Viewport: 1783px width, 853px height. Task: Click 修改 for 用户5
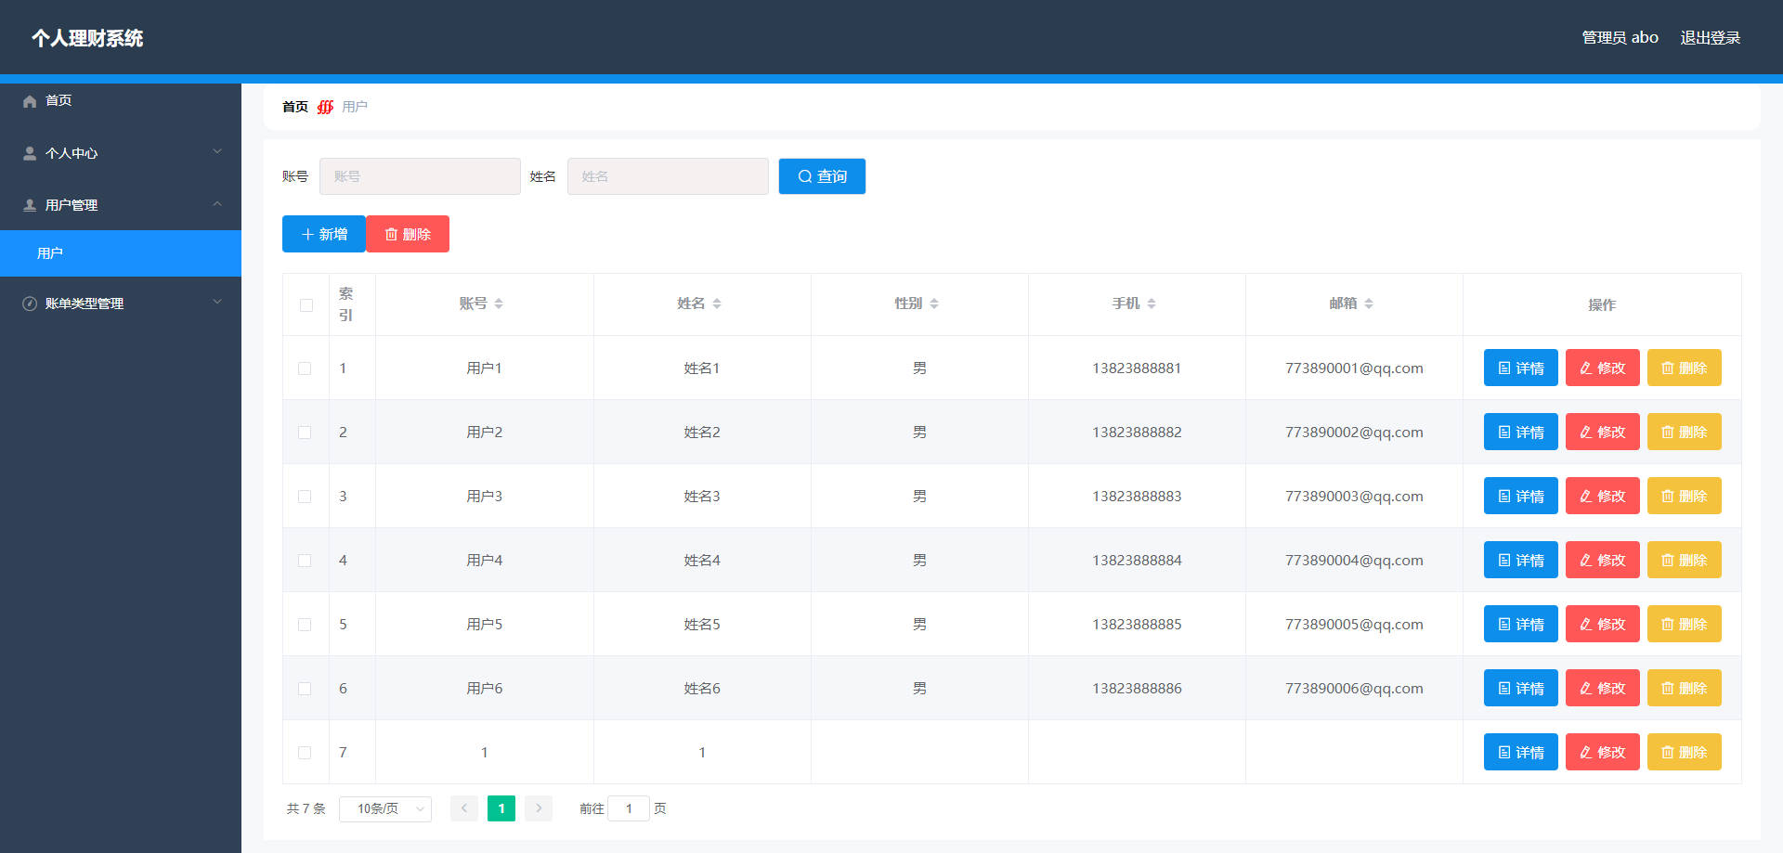tap(1603, 624)
